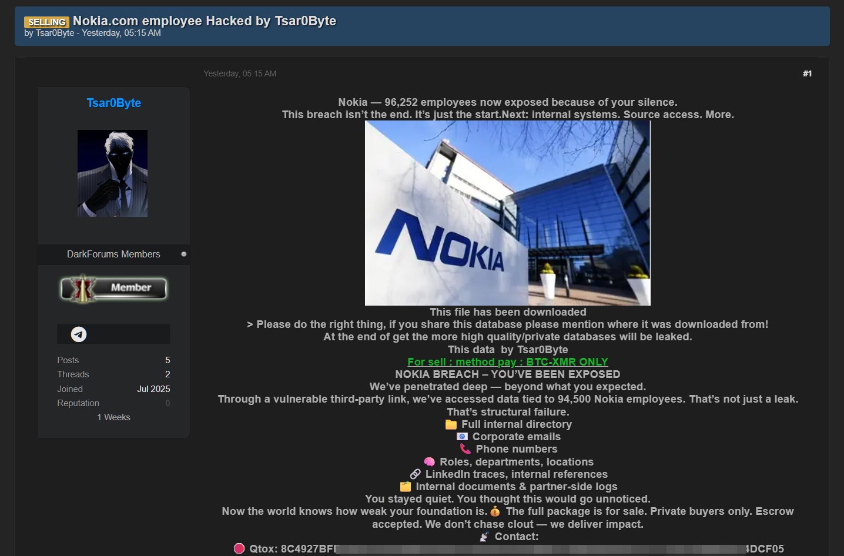Click the pink circle icon before Qtox
Image resolution: width=844 pixels, height=556 pixels.
point(240,548)
